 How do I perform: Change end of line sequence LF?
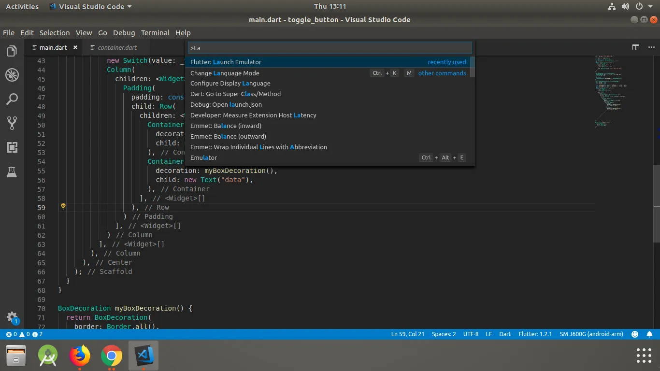tap(489, 334)
